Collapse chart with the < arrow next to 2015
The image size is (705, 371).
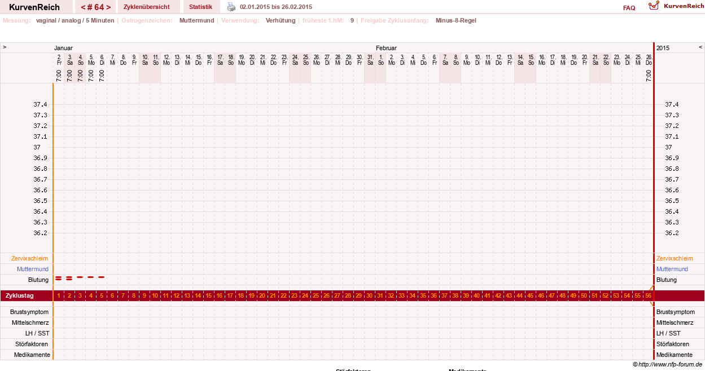pyautogui.click(x=700, y=47)
